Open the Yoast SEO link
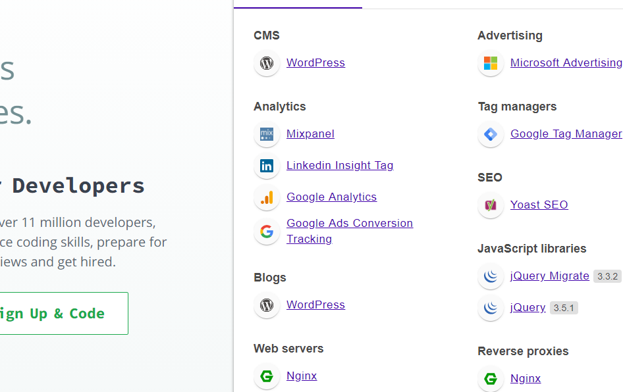This screenshot has height=392, width=623. [x=539, y=205]
